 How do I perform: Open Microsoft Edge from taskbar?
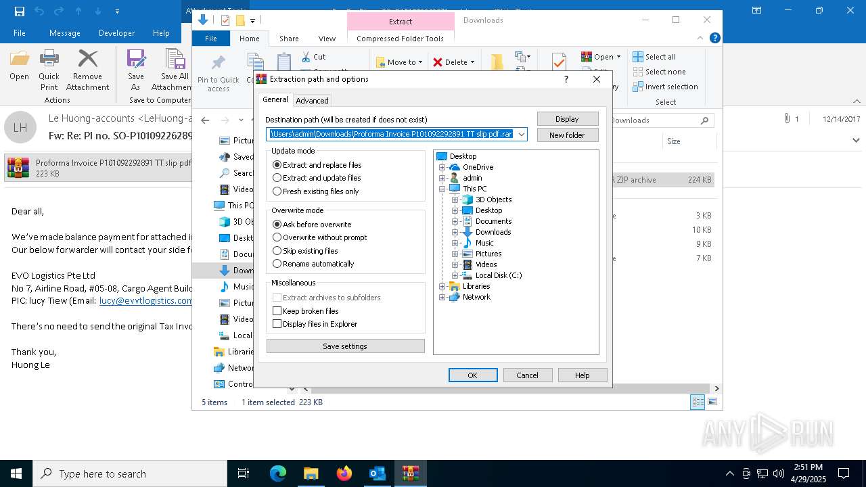278,473
